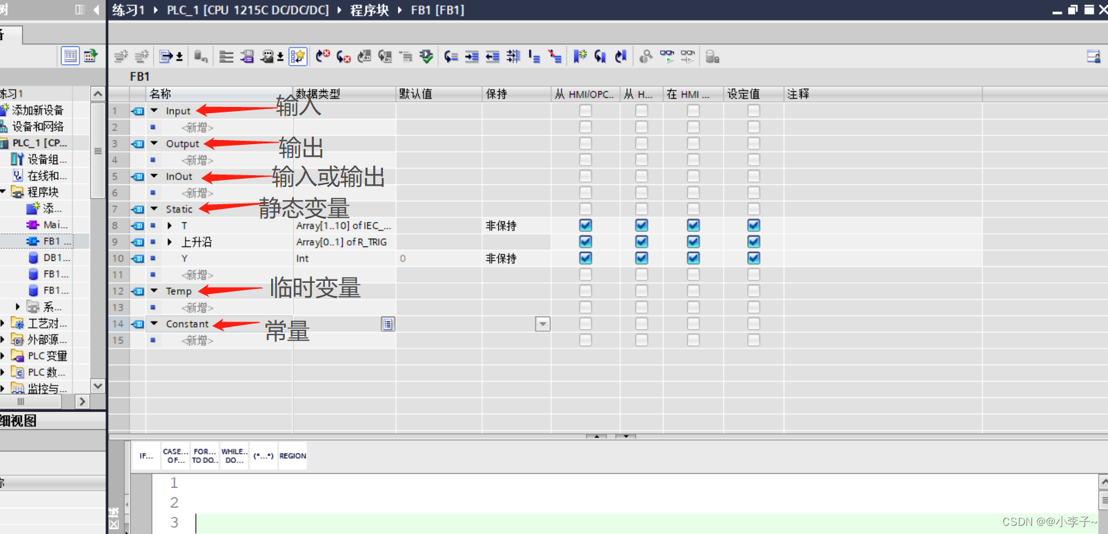The height and width of the screenshot is (534, 1108).
Task: Click the insert row toolbar icon
Action: coord(121,57)
